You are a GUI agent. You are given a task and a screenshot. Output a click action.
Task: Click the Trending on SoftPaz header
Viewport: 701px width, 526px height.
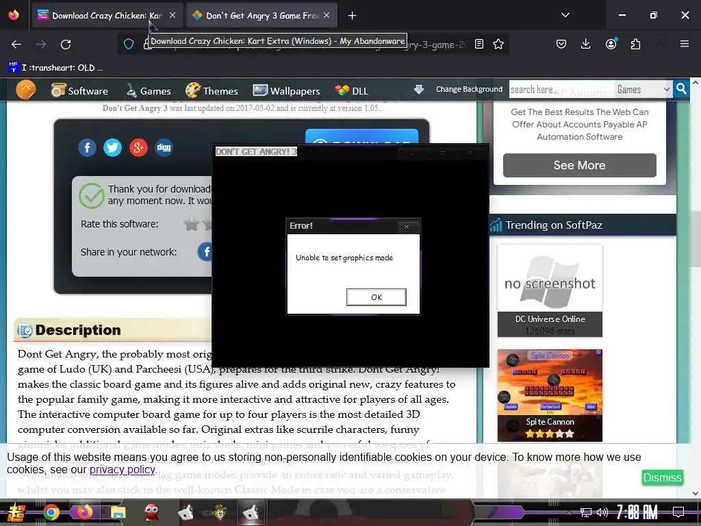tap(553, 225)
